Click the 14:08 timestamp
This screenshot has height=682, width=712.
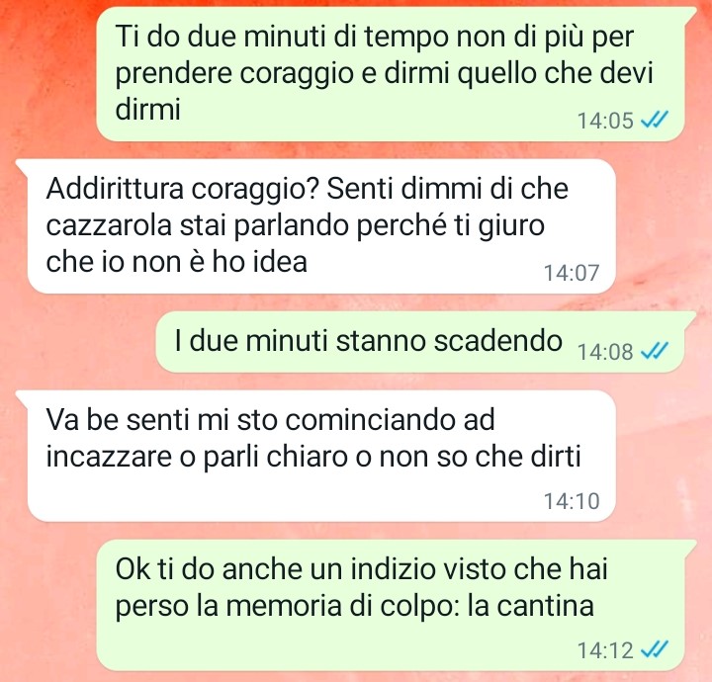605,351
